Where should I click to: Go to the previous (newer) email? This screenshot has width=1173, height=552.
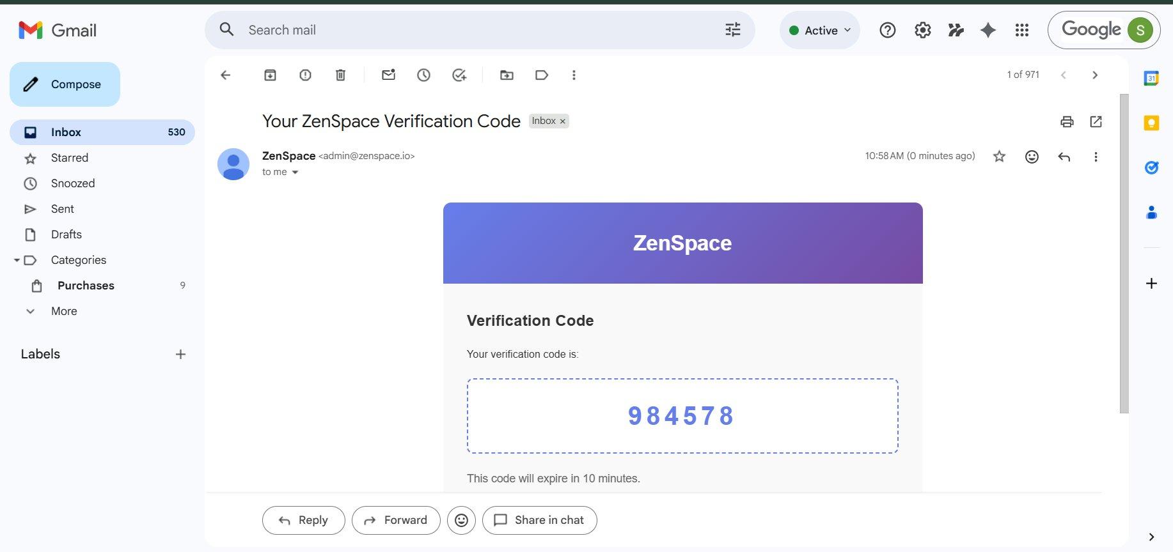point(1063,75)
